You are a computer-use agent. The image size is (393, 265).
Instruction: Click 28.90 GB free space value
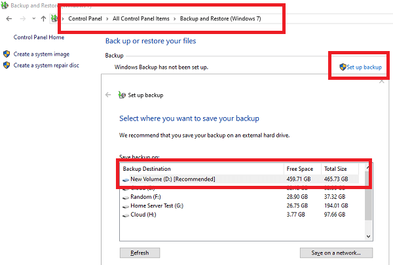[297, 197]
